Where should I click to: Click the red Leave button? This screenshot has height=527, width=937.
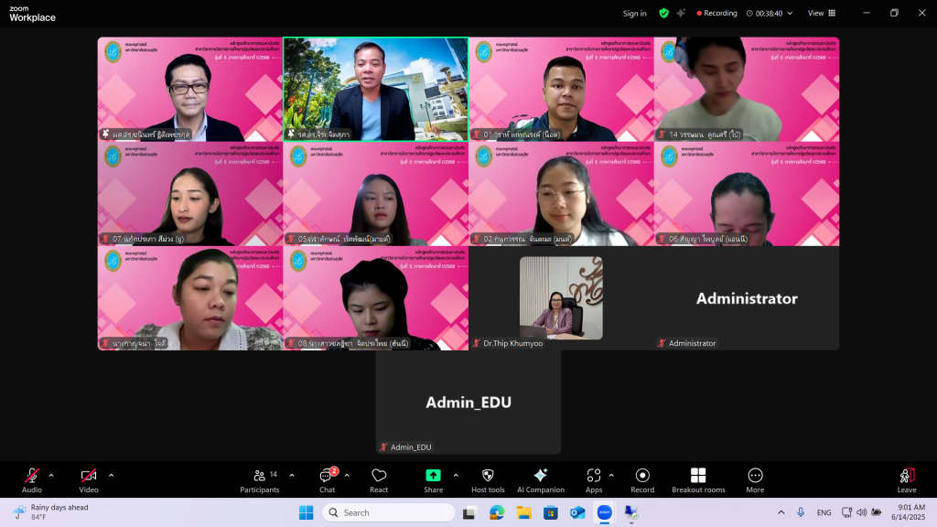[906, 479]
